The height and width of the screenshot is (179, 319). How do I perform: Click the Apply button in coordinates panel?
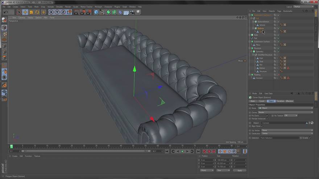239,170
